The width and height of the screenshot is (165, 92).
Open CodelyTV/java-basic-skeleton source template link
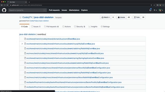[39, 21]
